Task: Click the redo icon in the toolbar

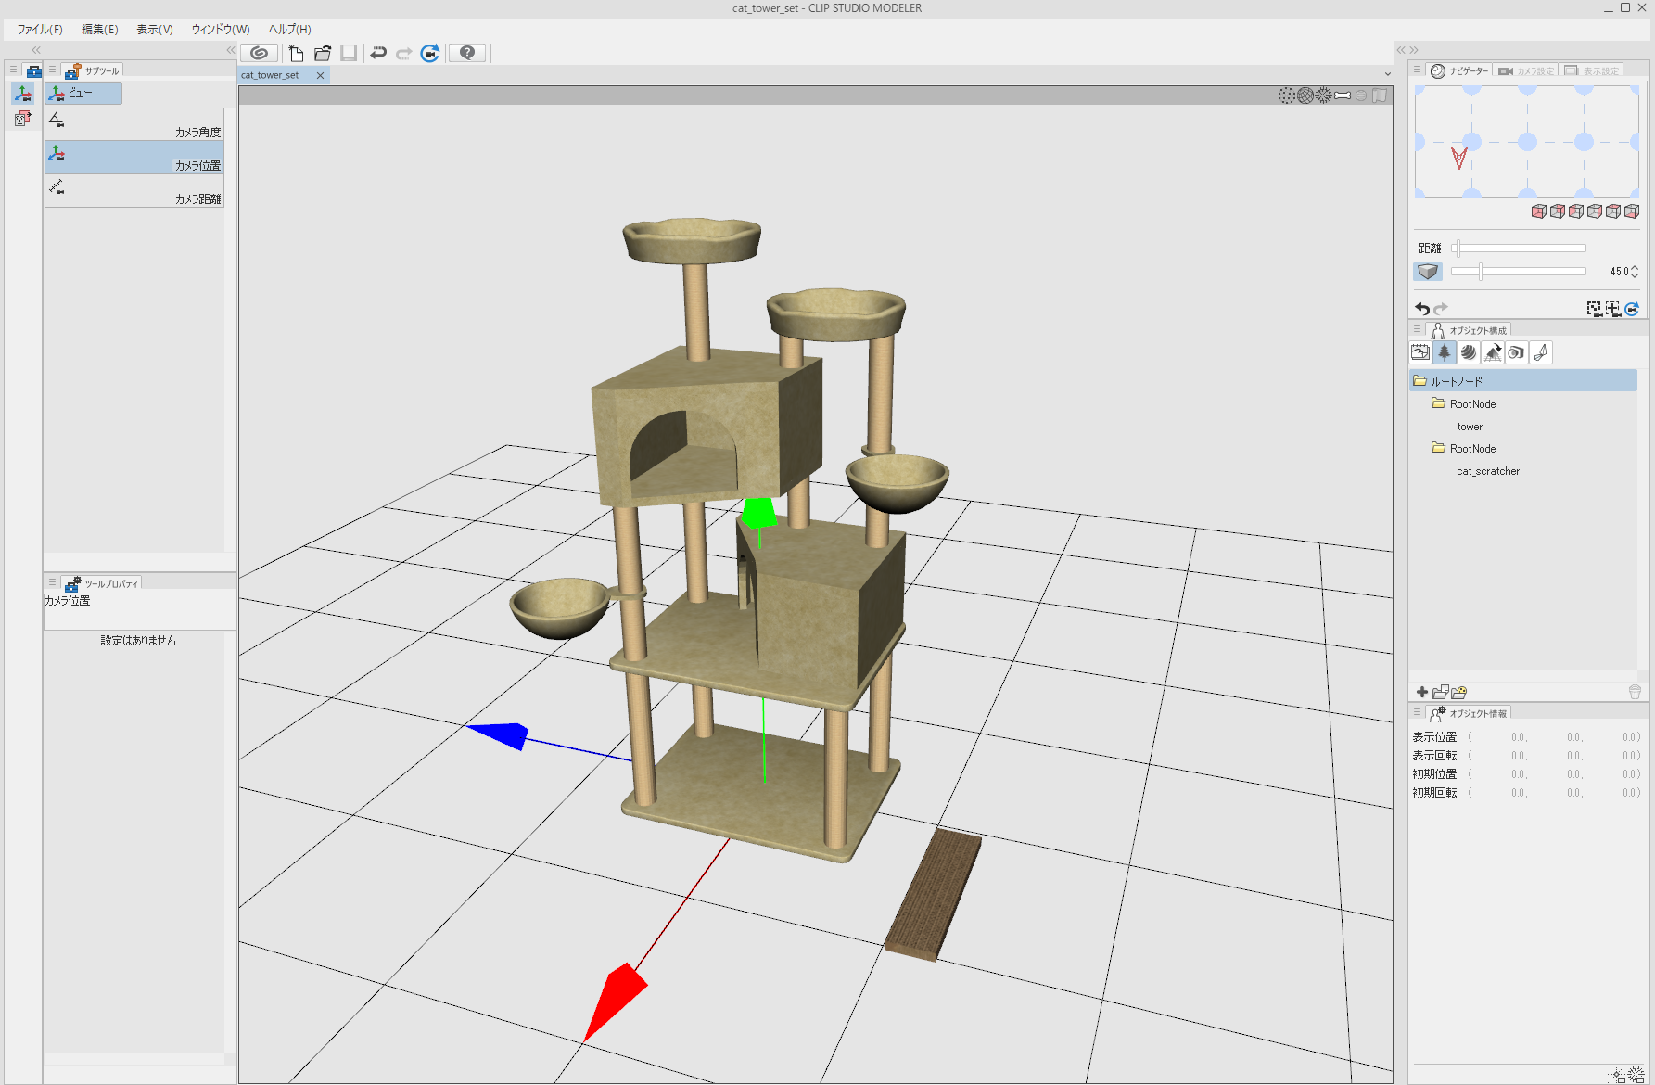Action: click(x=403, y=53)
